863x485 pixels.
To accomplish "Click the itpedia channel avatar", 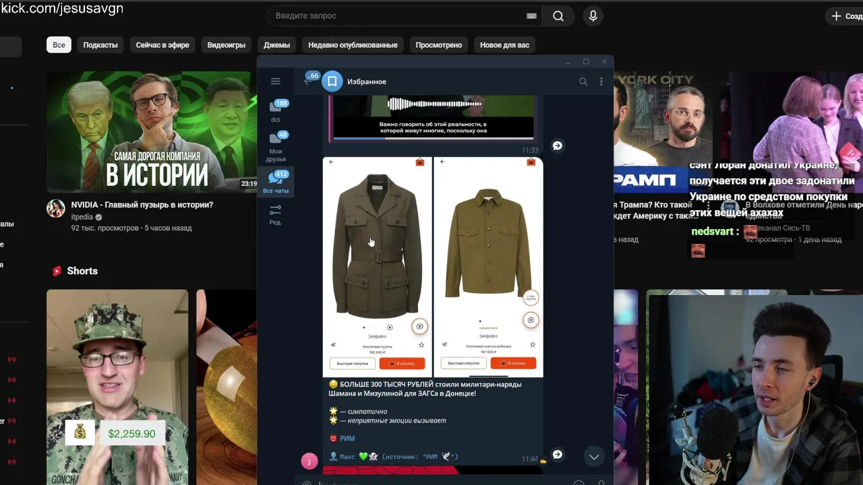I will [56, 209].
